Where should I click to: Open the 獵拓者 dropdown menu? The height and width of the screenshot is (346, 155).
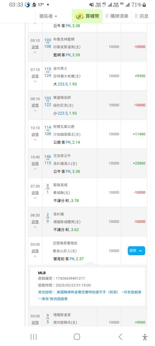click(48, 16)
